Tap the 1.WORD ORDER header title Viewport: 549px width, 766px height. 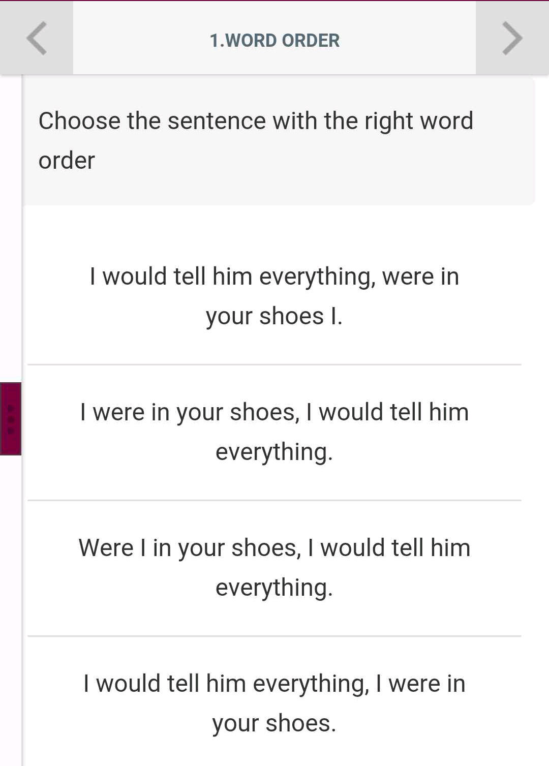click(x=274, y=40)
